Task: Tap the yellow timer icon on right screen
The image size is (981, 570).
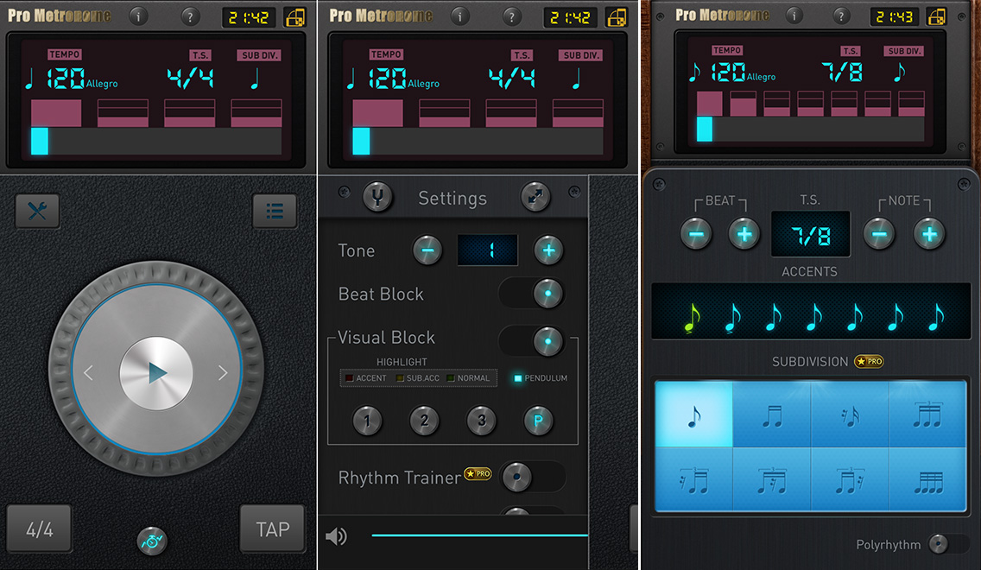Action: (x=937, y=17)
